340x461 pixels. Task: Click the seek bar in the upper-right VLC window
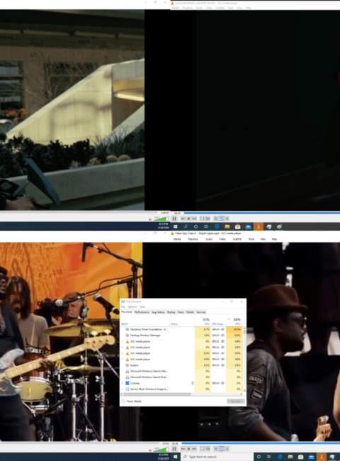pos(261,213)
